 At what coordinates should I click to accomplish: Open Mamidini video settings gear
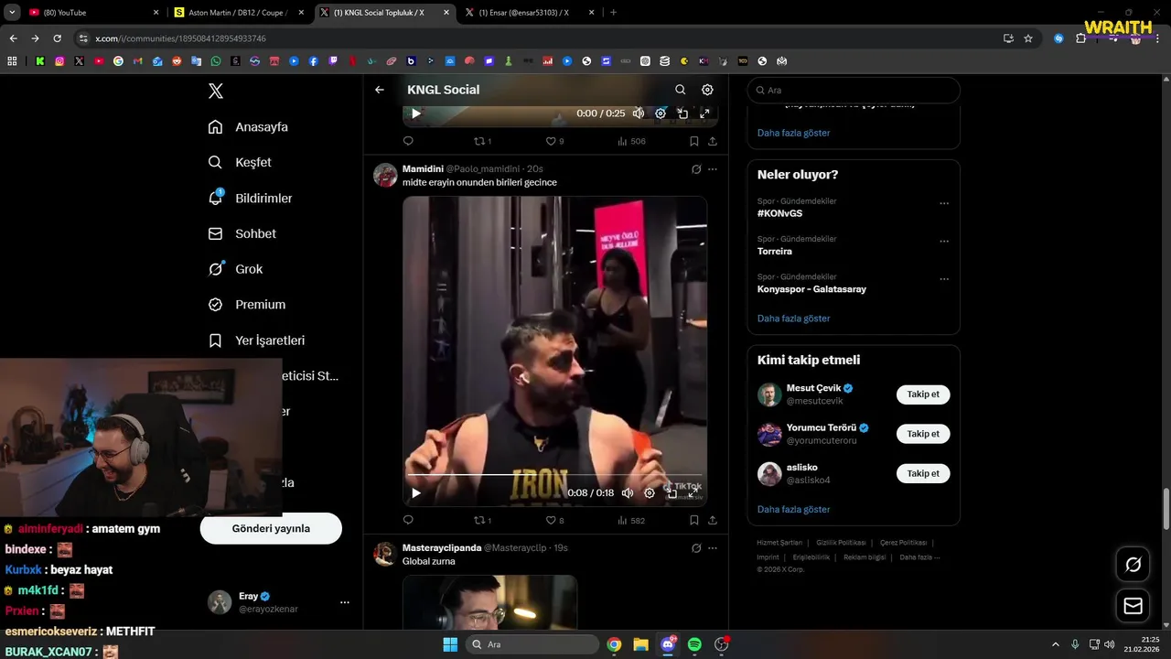[x=650, y=492]
